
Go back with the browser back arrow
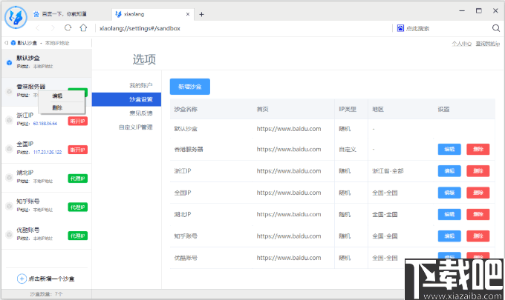click(38, 28)
